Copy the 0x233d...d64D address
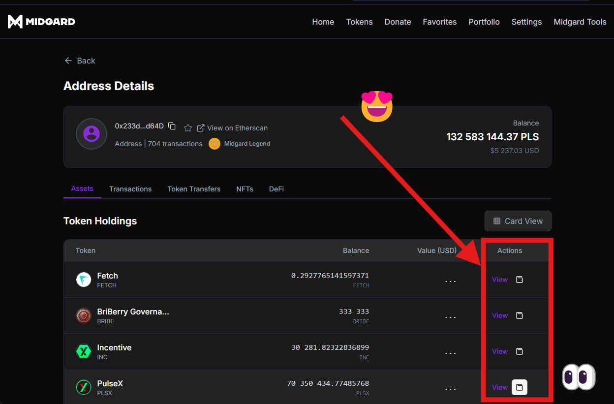 click(172, 126)
